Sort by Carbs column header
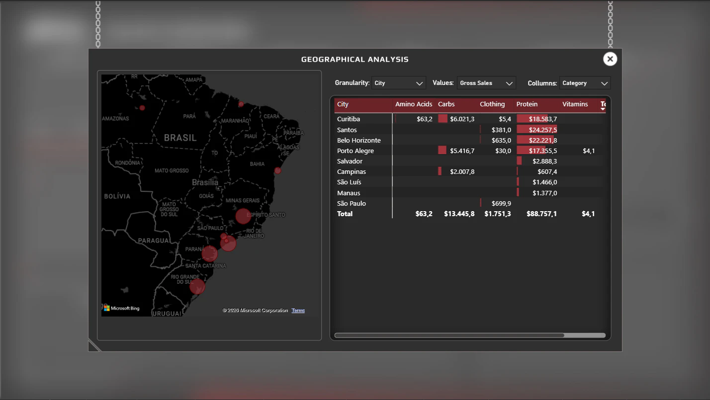 pos(446,104)
